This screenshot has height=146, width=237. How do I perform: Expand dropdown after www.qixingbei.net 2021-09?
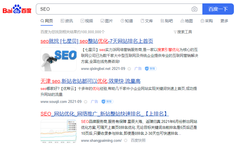129,69
